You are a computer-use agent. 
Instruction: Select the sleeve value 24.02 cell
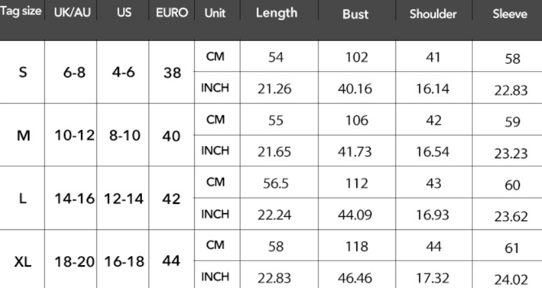coord(510,278)
